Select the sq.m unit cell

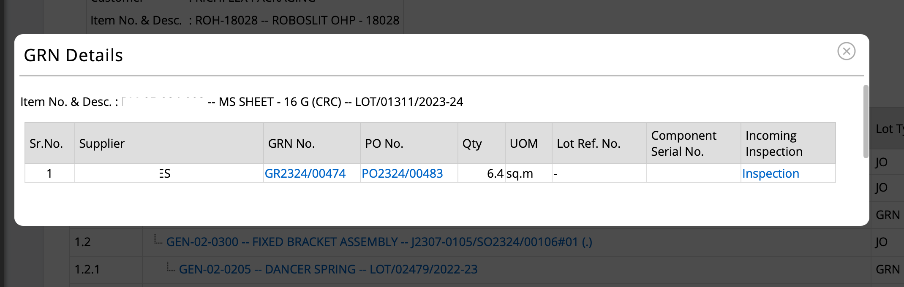528,173
